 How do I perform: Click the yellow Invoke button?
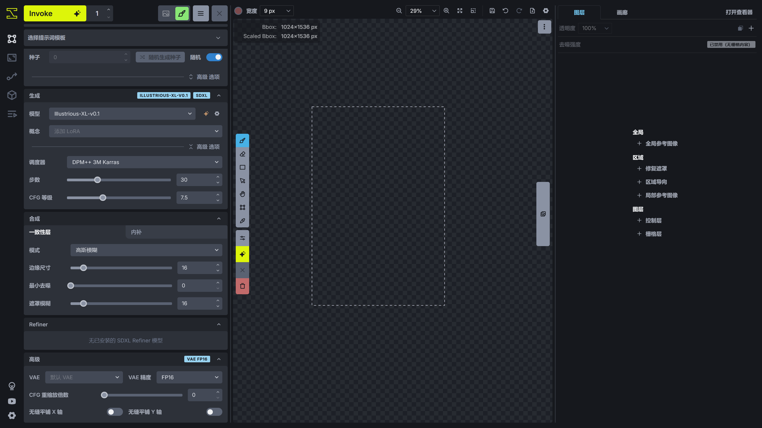55,13
